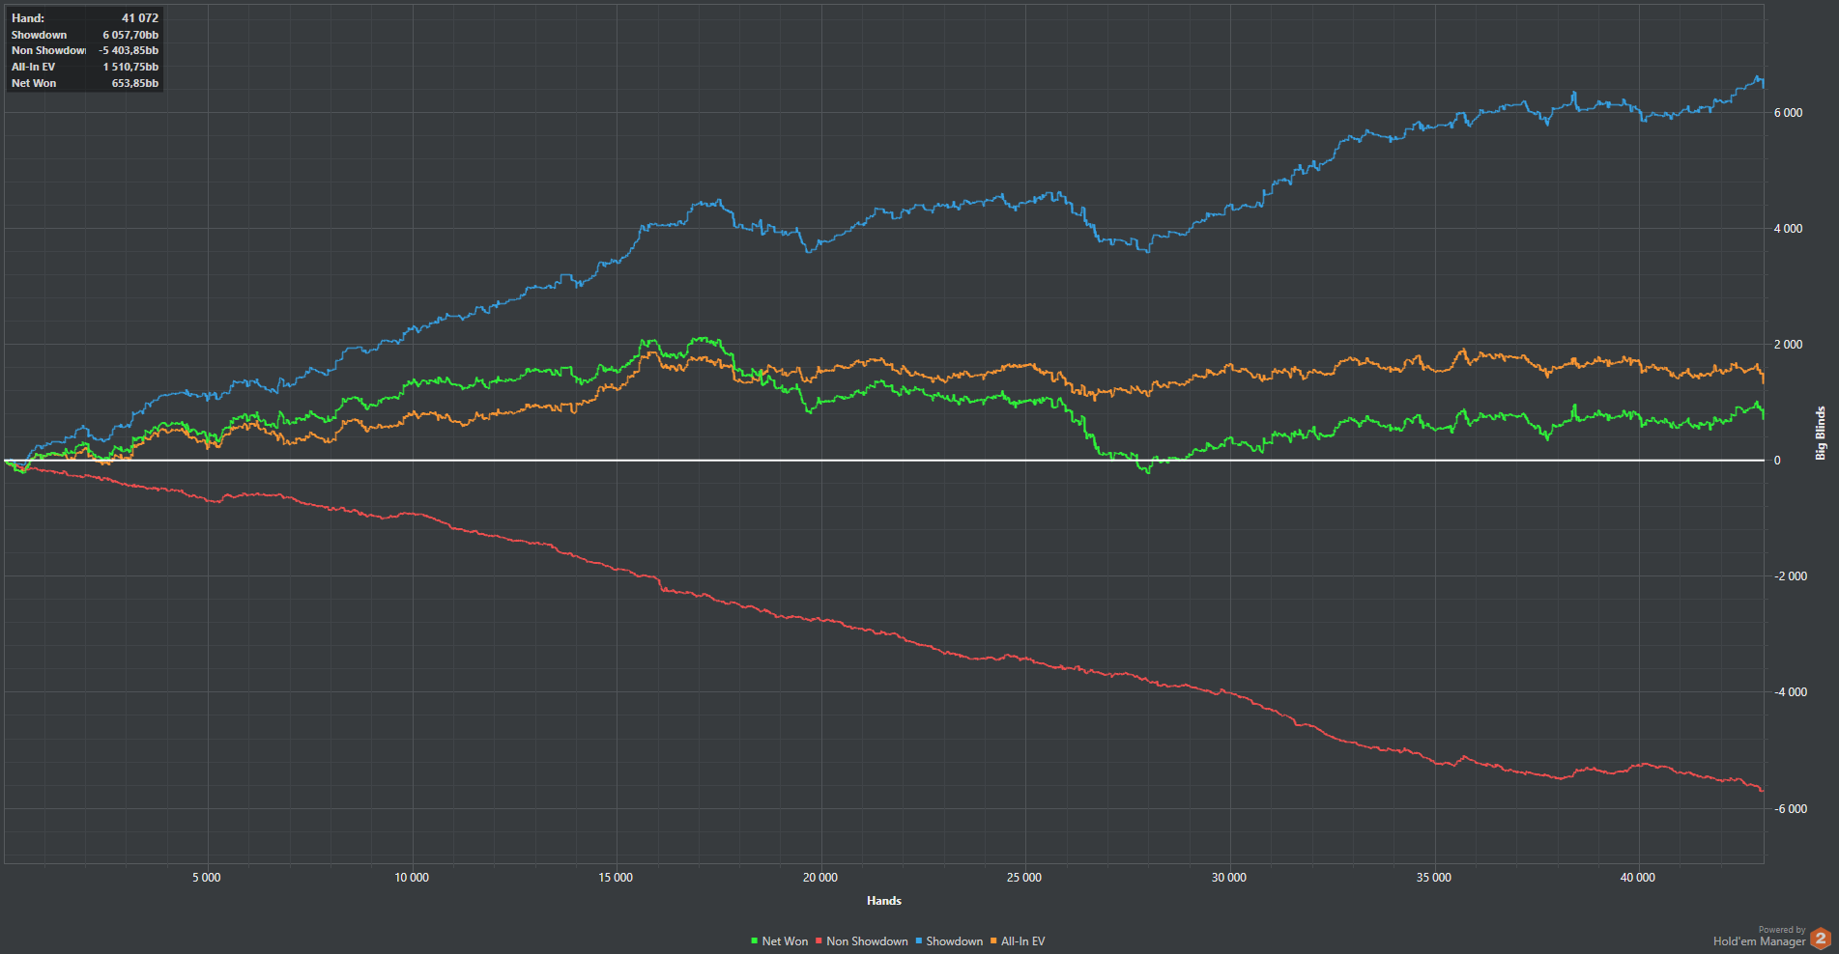Click the 'All-In EV' label in the stats box
Viewport: 1839px width, 954px height.
coord(33,67)
